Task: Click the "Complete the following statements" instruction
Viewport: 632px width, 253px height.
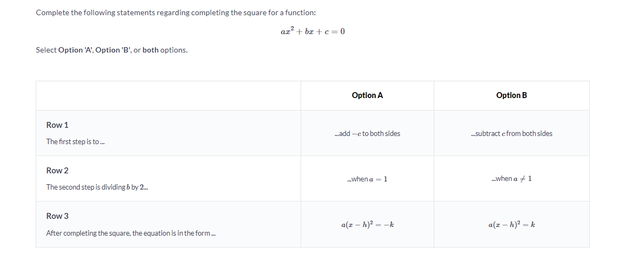Action: [176, 12]
